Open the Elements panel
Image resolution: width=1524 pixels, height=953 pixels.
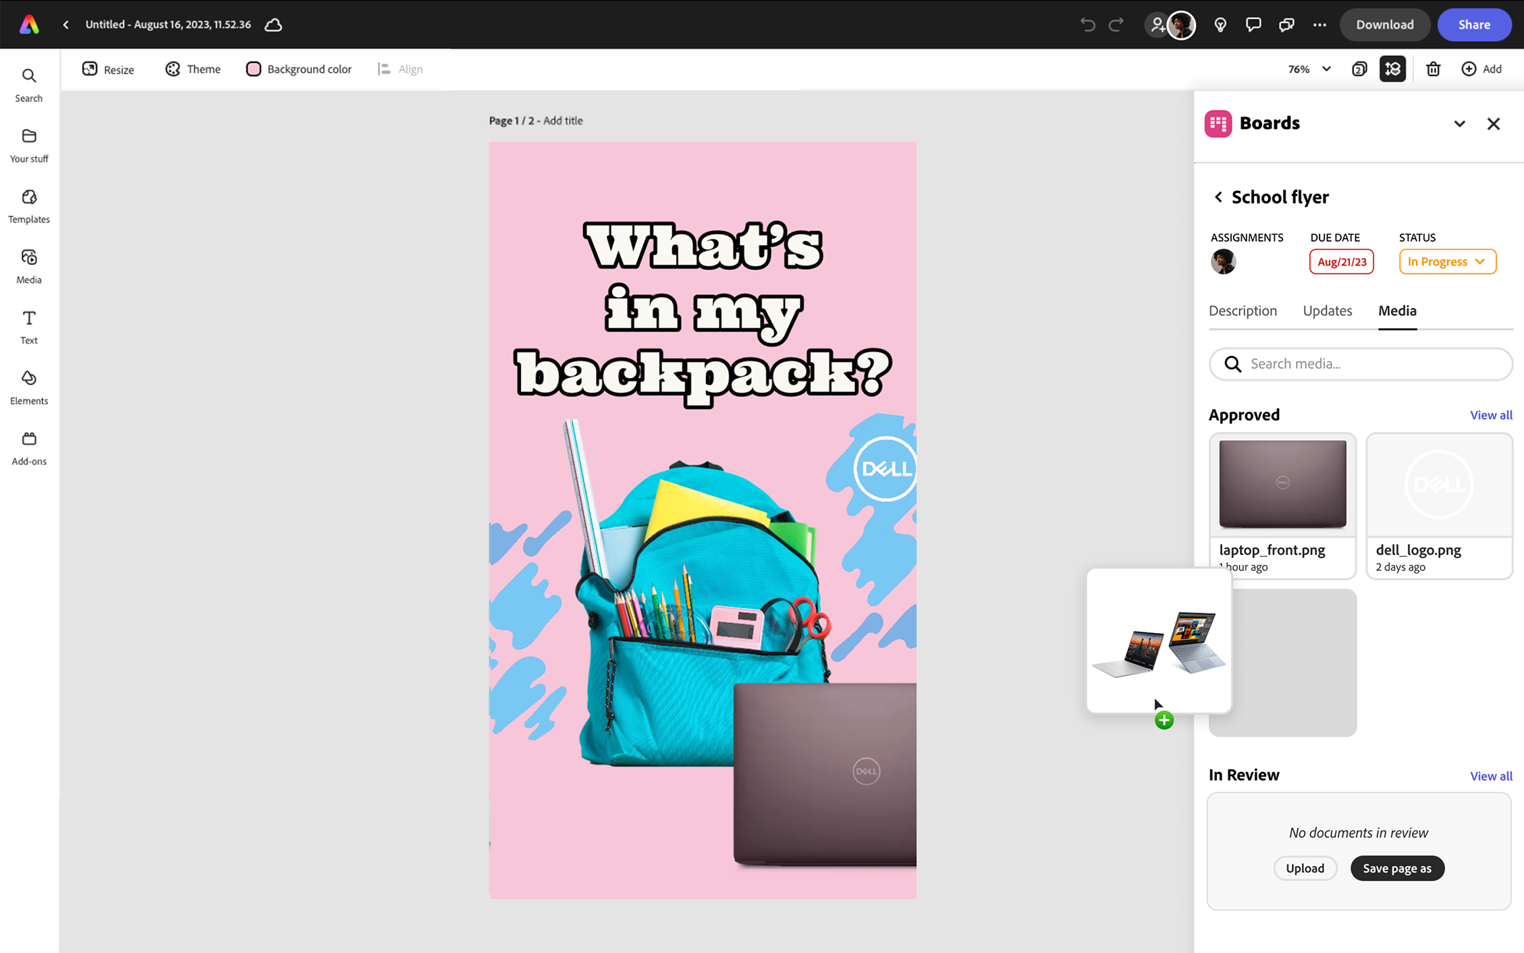pos(28,385)
